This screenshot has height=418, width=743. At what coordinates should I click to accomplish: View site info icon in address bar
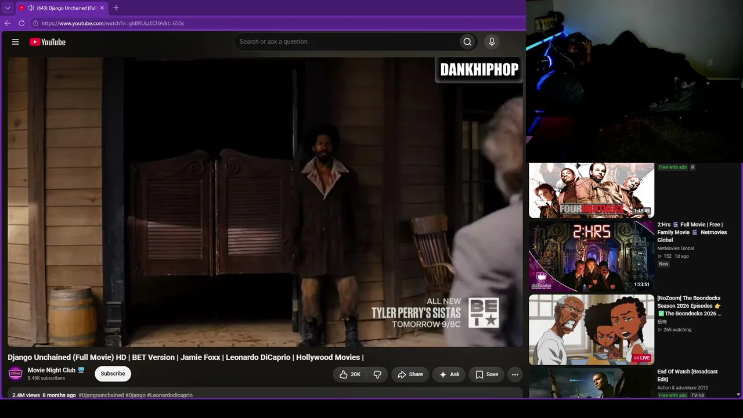[x=35, y=23]
